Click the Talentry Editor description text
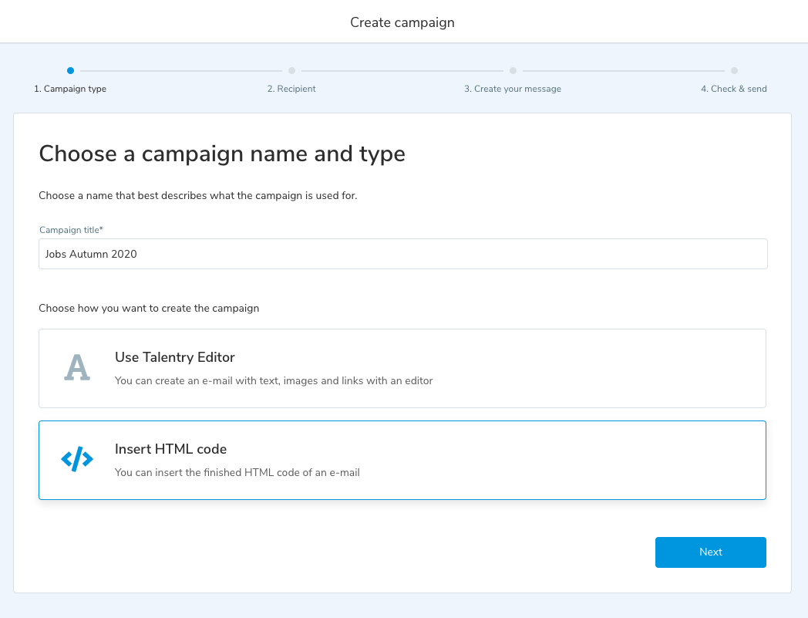Screen dimensions: 808x618 pos(274,380)
